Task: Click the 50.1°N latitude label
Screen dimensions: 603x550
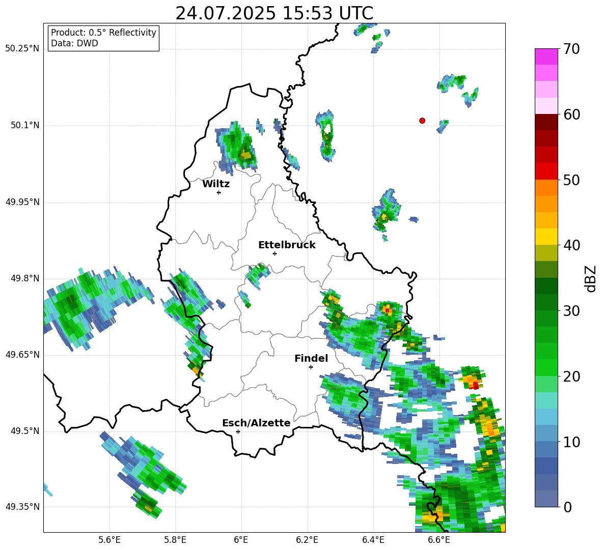Action: click(x=24, y=126)
